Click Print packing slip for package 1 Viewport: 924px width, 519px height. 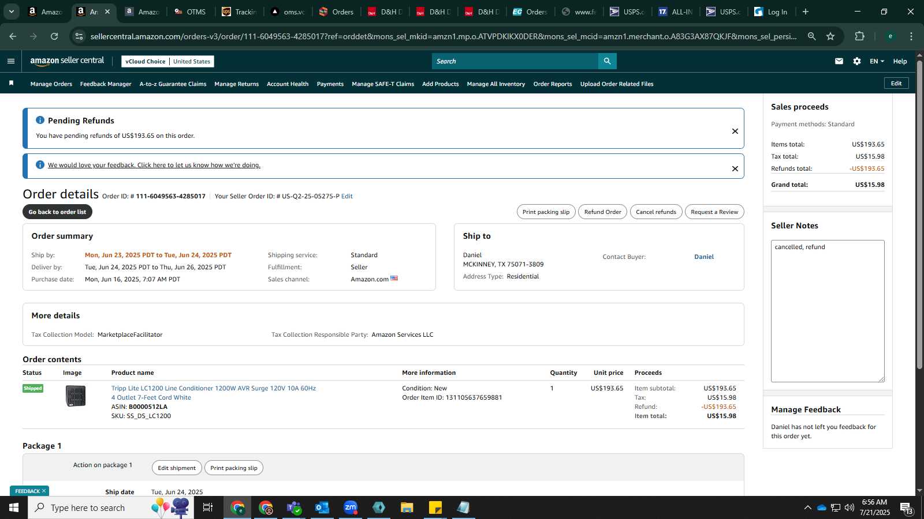pos(234,468)
